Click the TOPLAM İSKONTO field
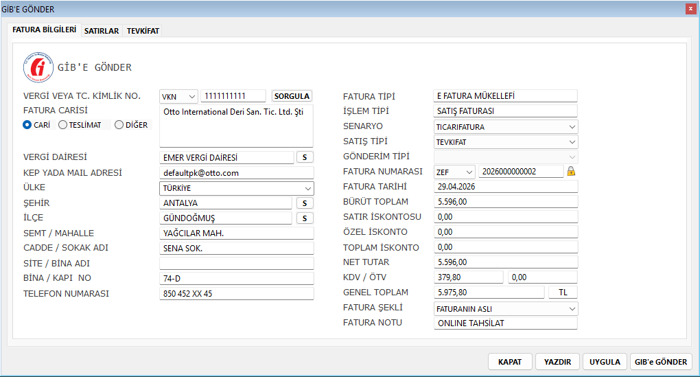 [x=506, y=247]
